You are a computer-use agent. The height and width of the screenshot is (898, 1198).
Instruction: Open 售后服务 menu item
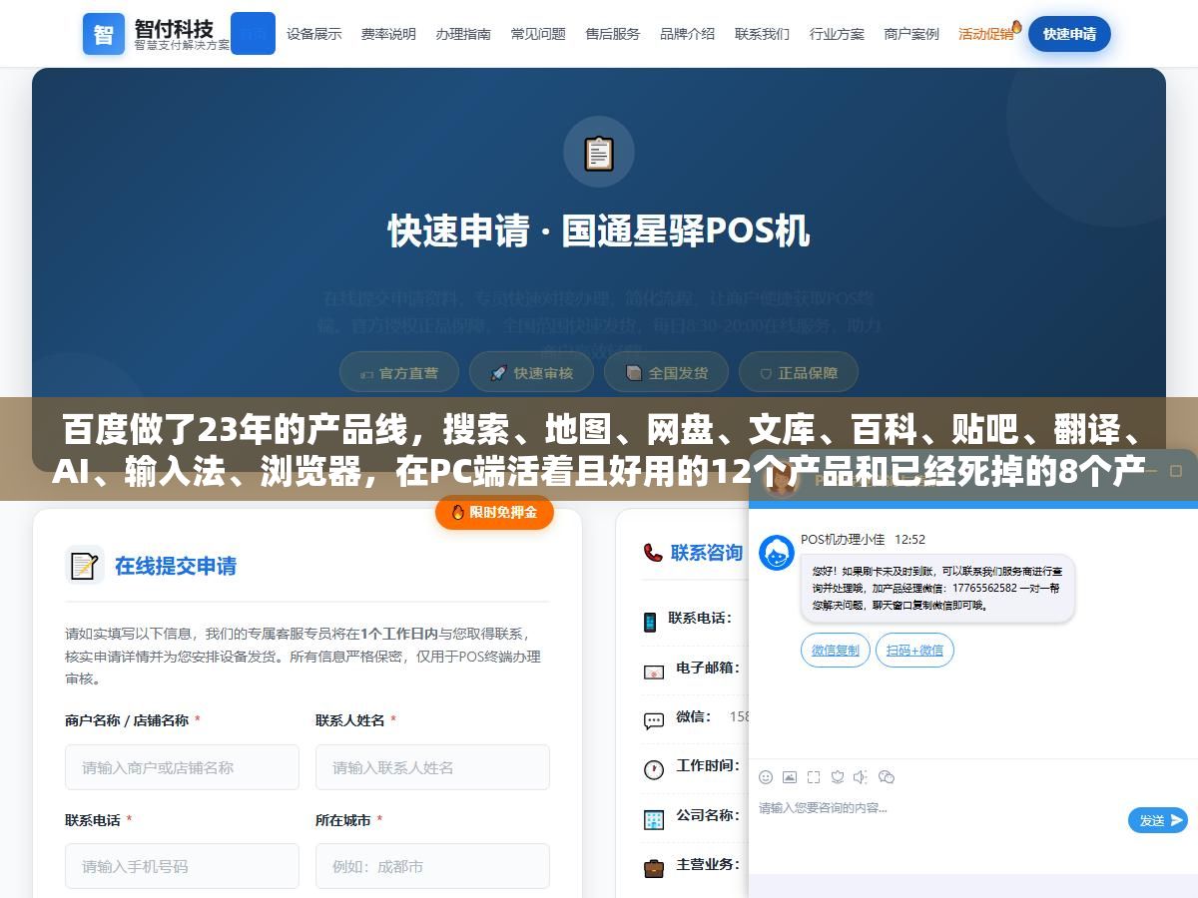(x=613, y=34)
